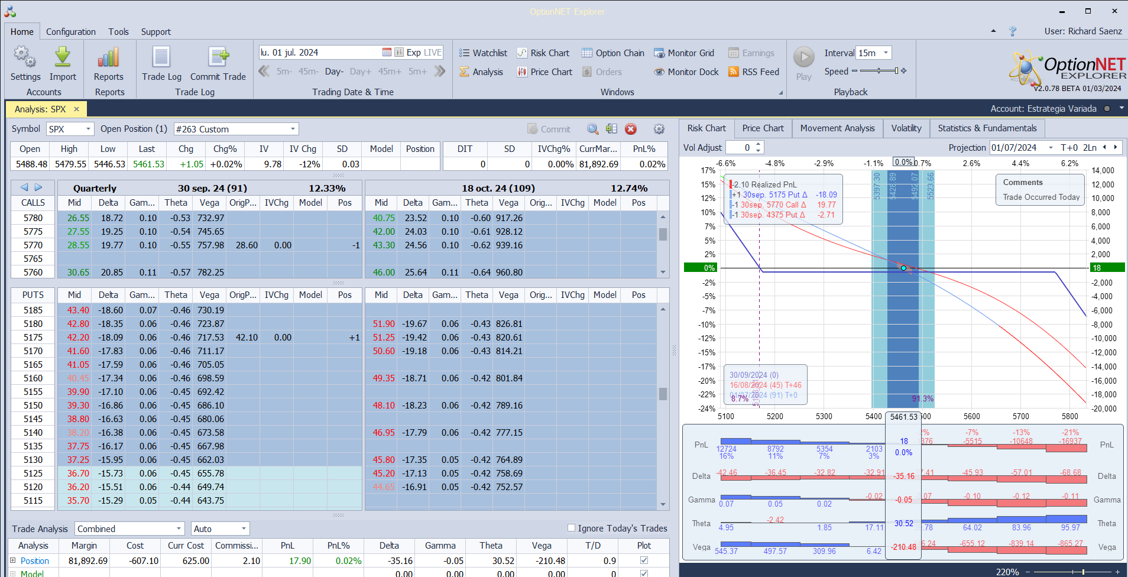Open Risk Chart from the Windows ribbon group
Image resolution: width=1128 pixels, height=577 pixels.
[543, 53]
